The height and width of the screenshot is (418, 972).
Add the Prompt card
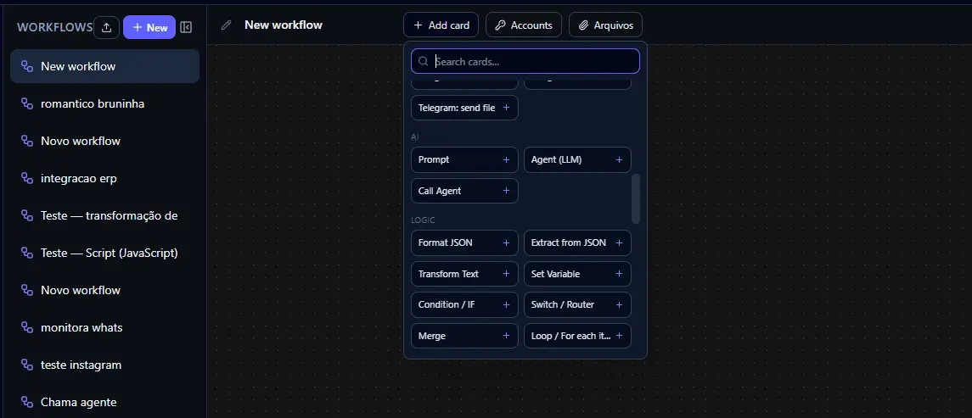[x=464, y=159]
